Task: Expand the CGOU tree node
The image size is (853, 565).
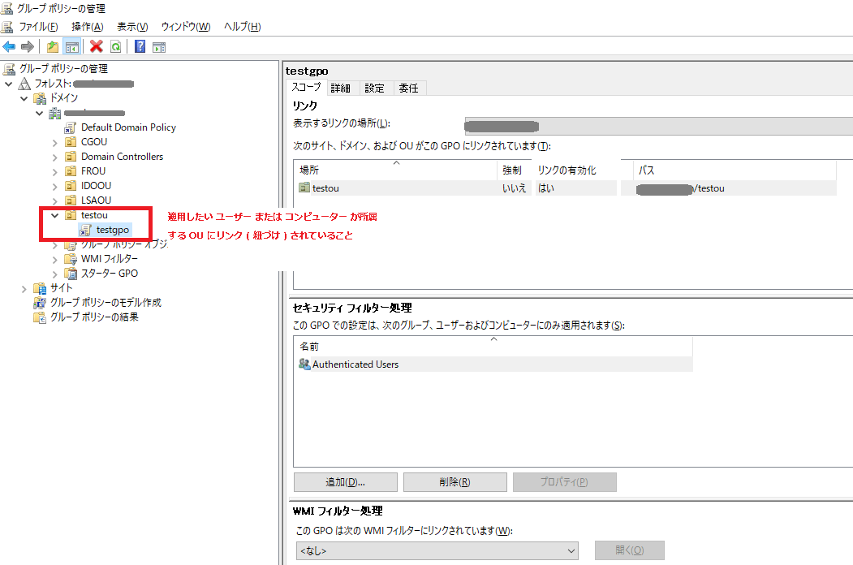Action: pyautogui.click(x=55, y=141)
